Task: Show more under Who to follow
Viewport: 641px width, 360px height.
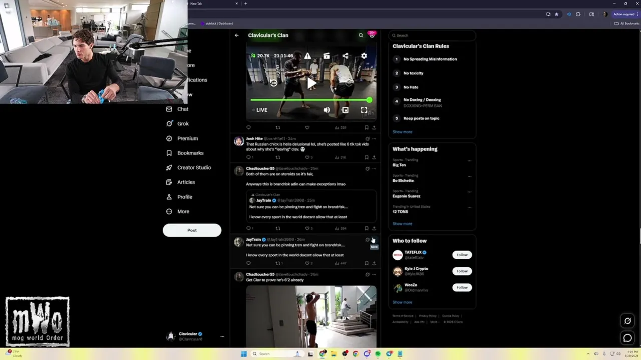Action: pos(402,302)
